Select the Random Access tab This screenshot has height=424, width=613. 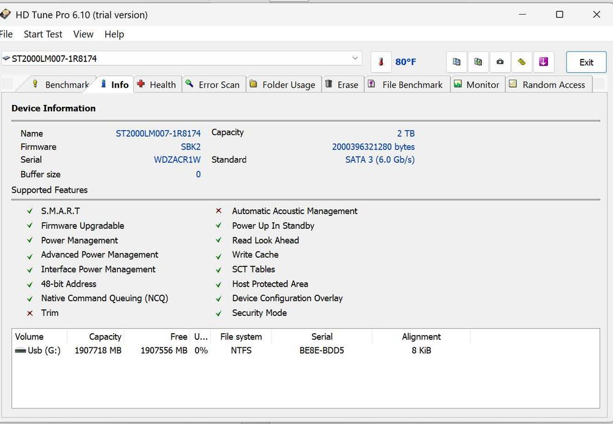coord(549,85)
